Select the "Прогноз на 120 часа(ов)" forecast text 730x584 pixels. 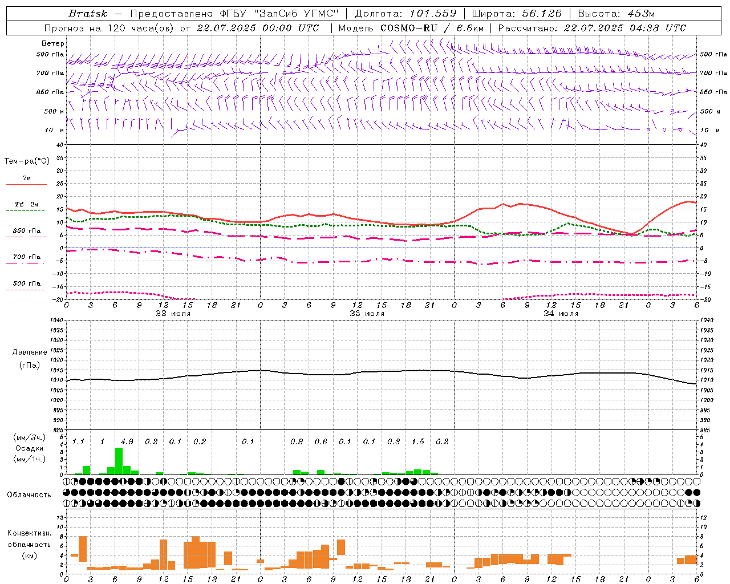(x=110, y=28)
